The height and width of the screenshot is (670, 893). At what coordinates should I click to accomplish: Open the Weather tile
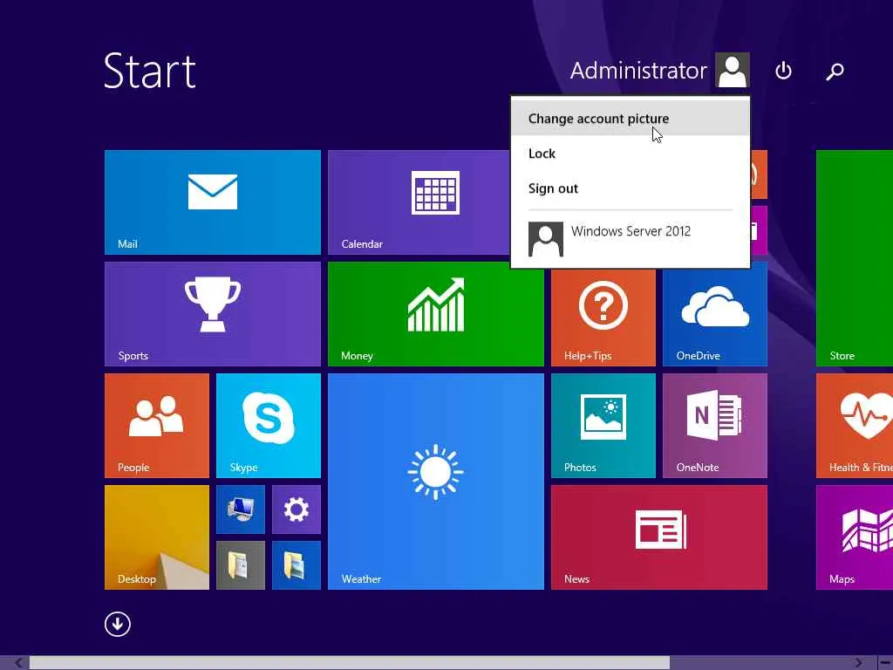(x=436, y=482)
